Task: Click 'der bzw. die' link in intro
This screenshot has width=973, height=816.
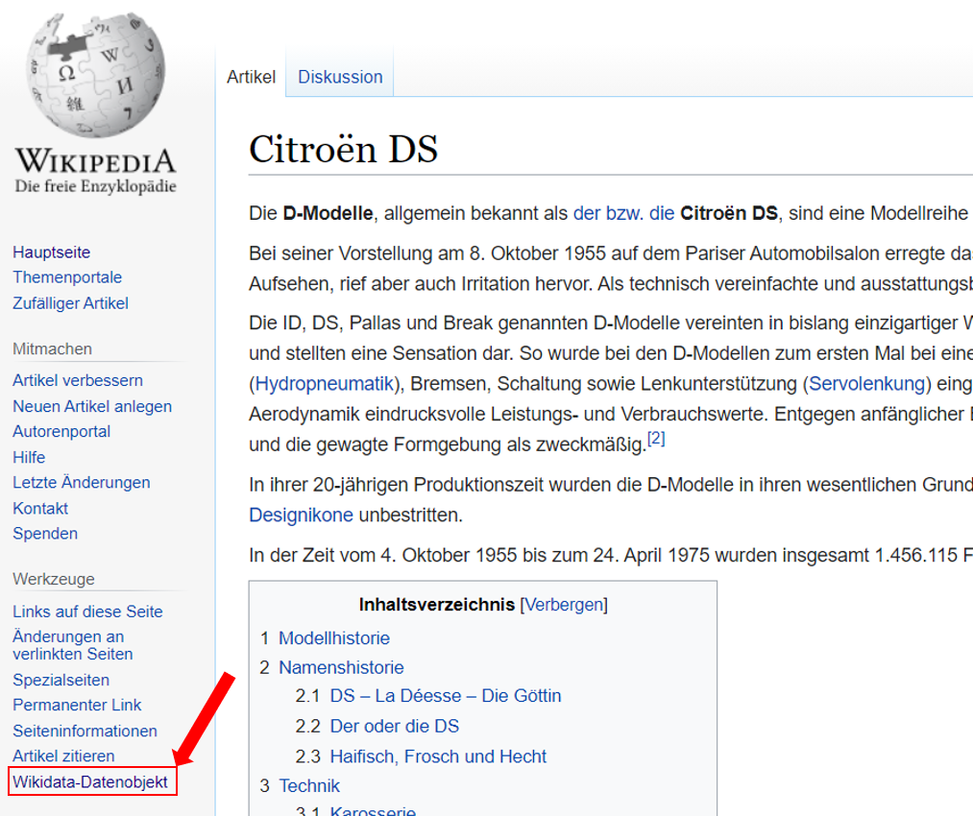Action: pyautogui.click(x=623, y=213)
